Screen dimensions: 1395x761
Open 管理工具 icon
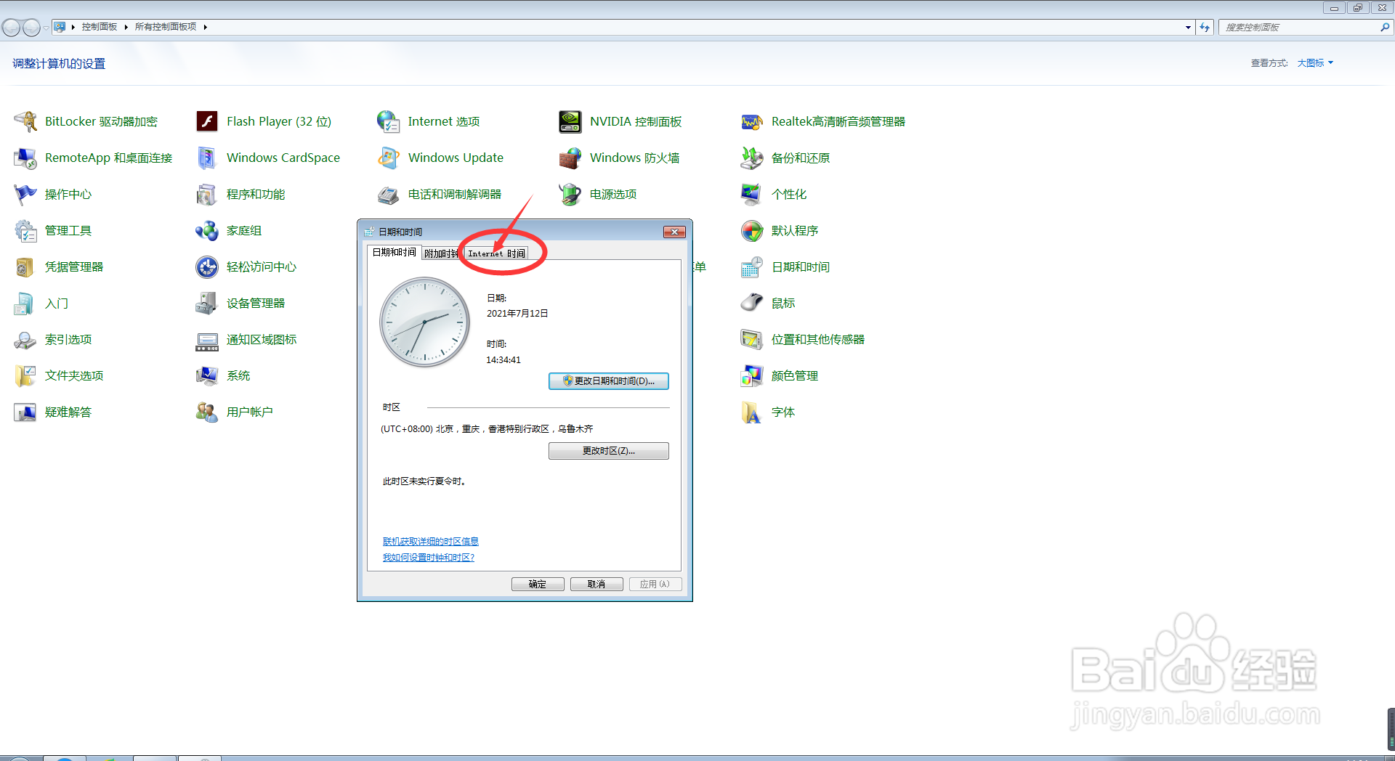[25, 230]
